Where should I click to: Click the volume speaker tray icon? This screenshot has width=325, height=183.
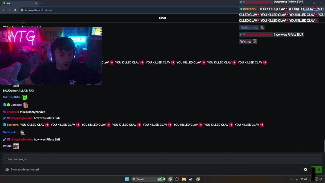coord(305,179)
